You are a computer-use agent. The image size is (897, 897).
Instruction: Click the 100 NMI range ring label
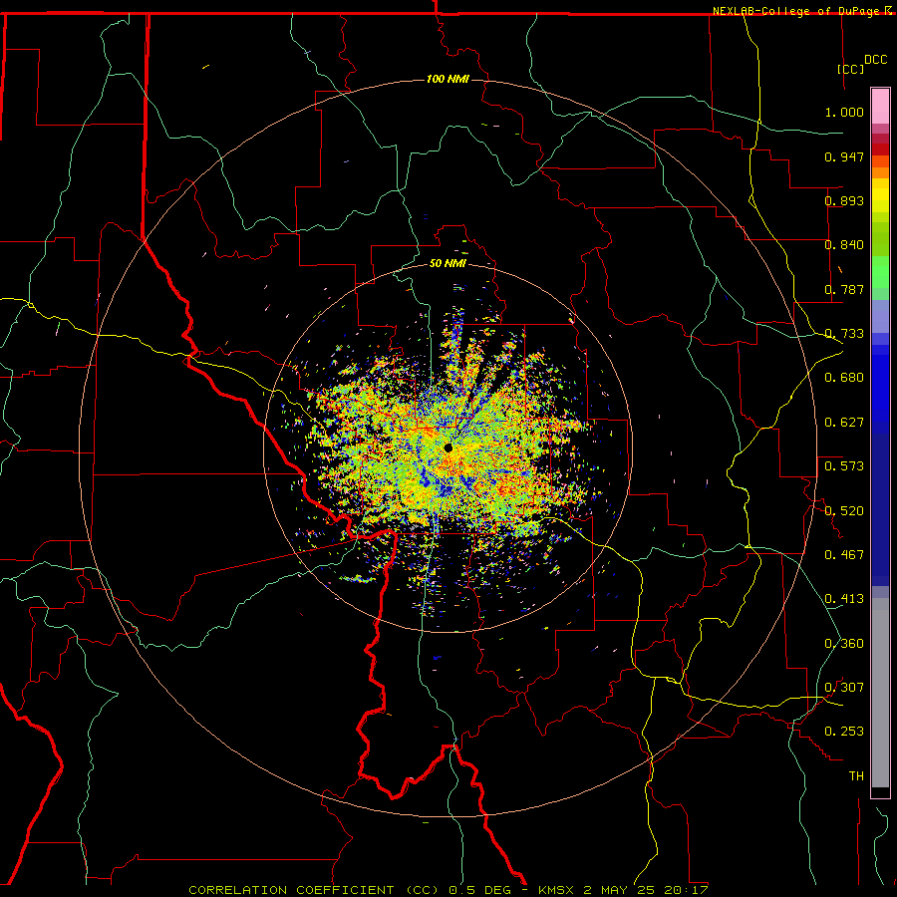pos(448,79)
